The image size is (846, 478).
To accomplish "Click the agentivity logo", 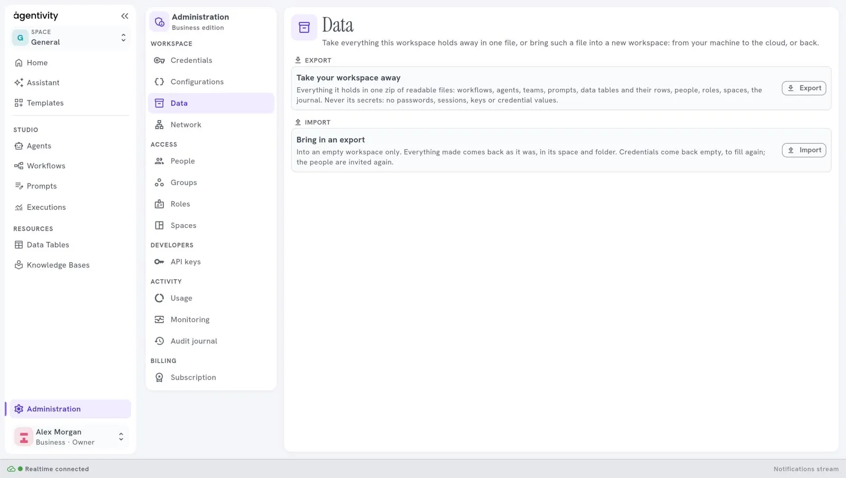I will click(35, 16).
